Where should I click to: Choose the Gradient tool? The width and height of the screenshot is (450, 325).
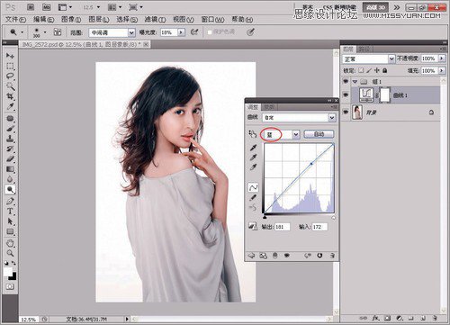click(10, 169)
